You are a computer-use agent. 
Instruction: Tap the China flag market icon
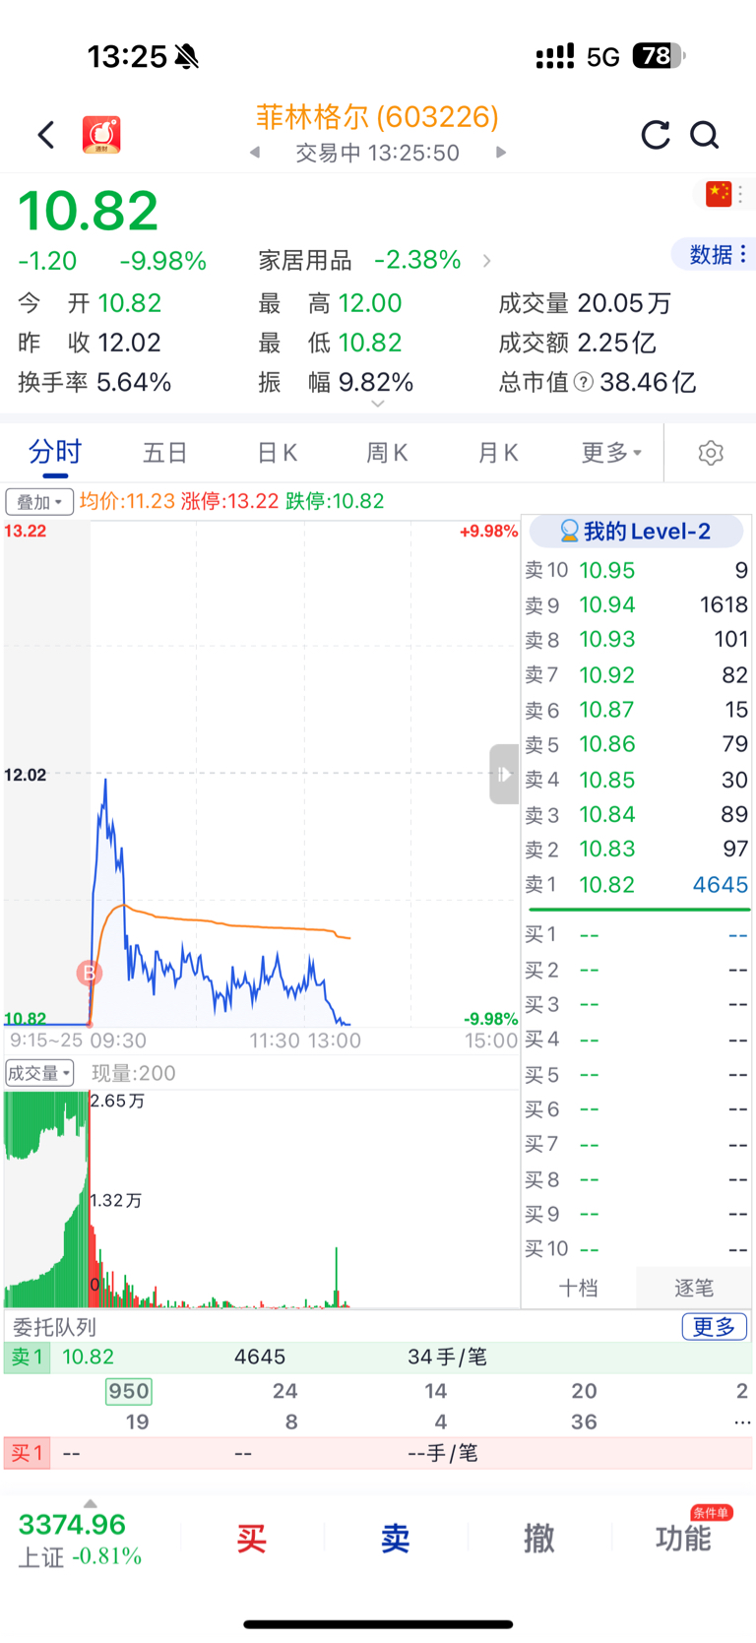[719, 194]
